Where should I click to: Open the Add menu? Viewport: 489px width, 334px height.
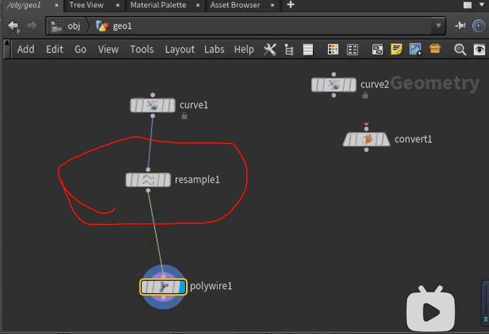tap(26, 49)
